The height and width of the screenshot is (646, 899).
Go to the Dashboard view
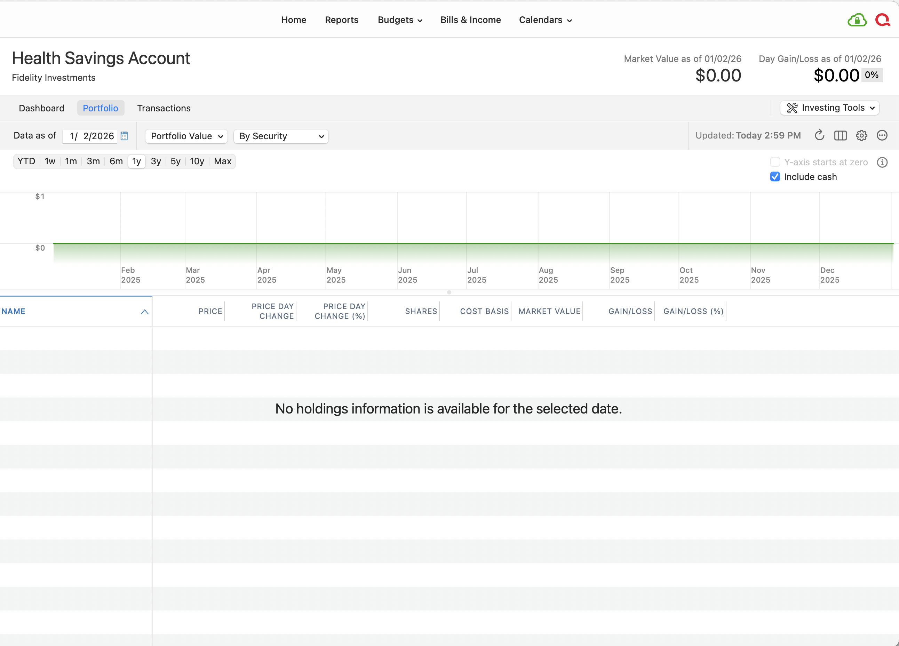point(42,108)
